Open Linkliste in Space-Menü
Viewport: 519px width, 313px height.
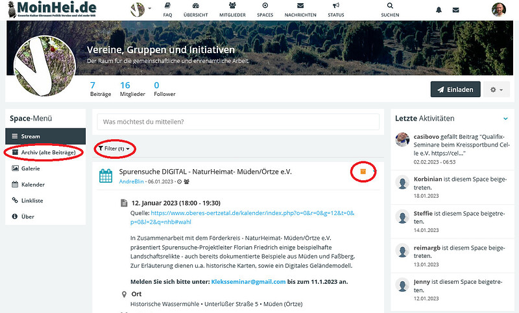(45, 200)
